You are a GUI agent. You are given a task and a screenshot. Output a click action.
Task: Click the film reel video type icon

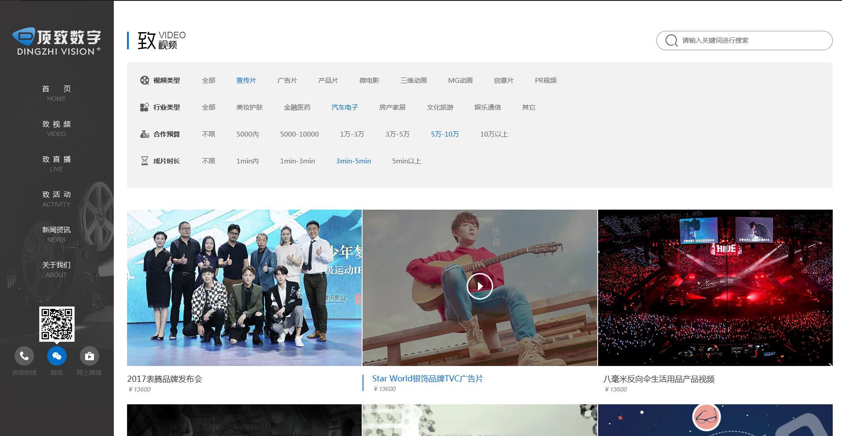(x=144, y=80)
